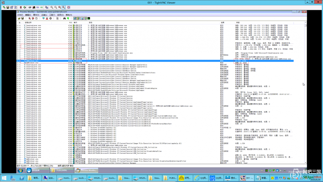This screenshot has width=323, height=182.
Task: Select the row ending in DisableLocalOverride
Action: [x=155, y=118]
